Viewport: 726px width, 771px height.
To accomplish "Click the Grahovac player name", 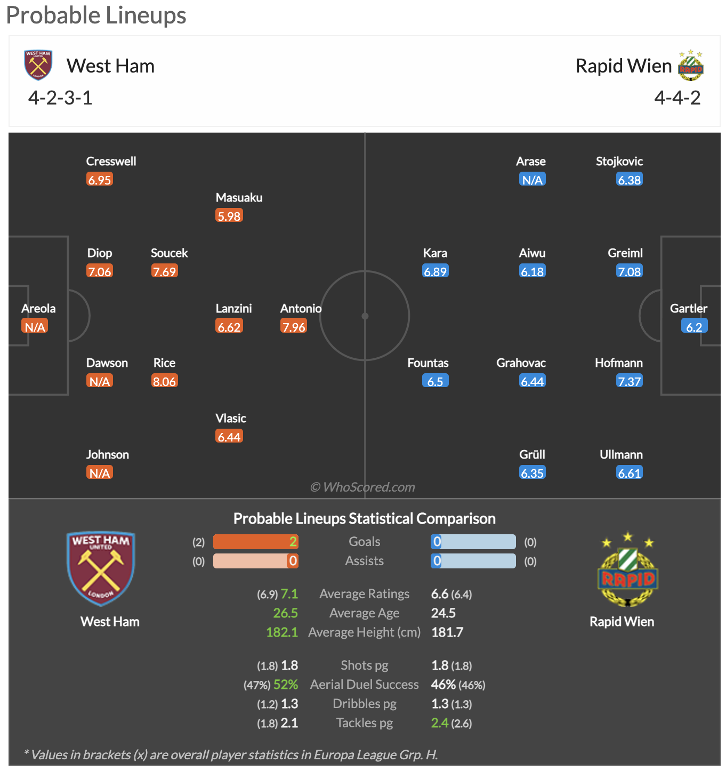I will pyautogui.click(x=521, y=363).
